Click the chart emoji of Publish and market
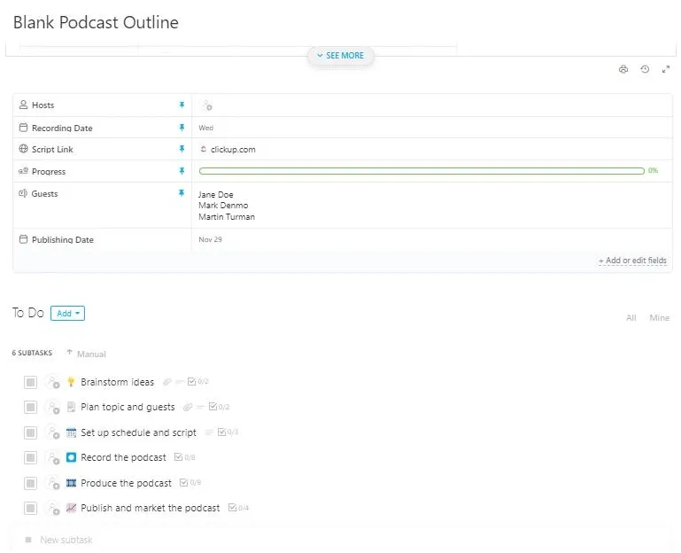The height and width of the screenshot is (553, 681). pyautogui.click(x=71, y=508)
